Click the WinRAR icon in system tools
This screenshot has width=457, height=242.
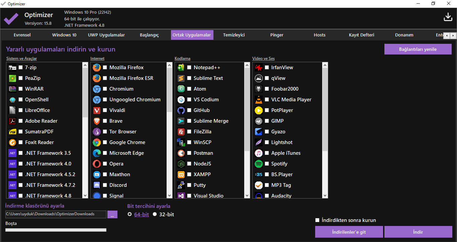[12, 89]
